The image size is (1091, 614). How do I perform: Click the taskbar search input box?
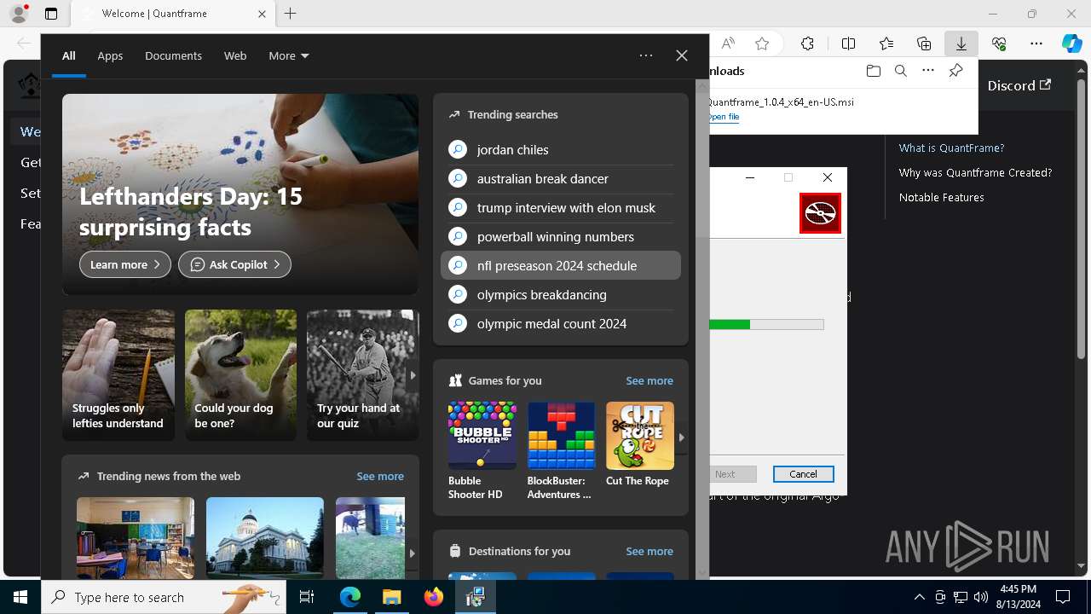click(162, 597)
